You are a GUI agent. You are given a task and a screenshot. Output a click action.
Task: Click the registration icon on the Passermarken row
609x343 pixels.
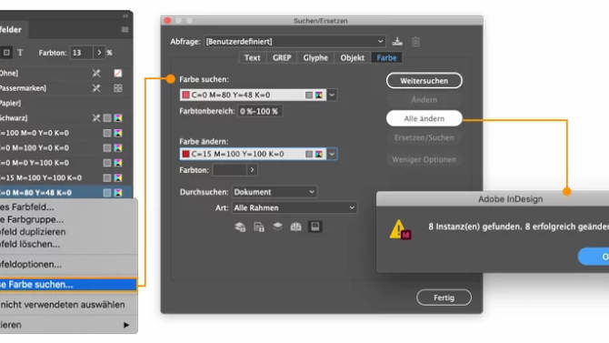tap(117, 88)
